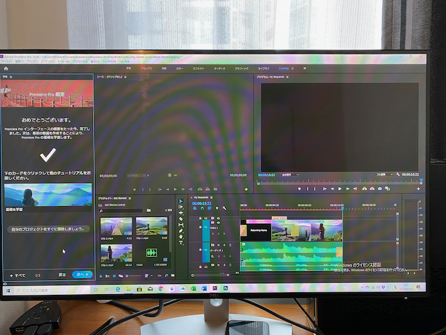Toggle V2 track output eye
The image size is (446, 335).
coord(218,218)
